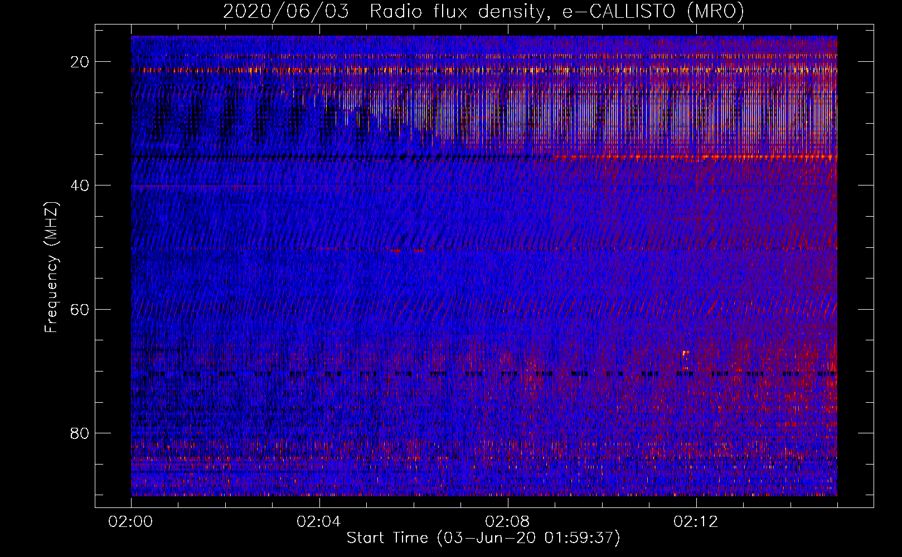The width and height of the screenshot is (902, 557).
Task: Click the plot title '2020/06/03 Radio flux density, e-CALLISTO (MRO)'
Action: pyautogui.click(x=483, y=11)
